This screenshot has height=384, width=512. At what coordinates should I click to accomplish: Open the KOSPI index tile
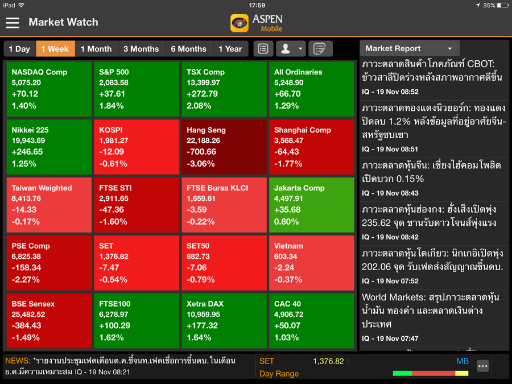[137, 147]
